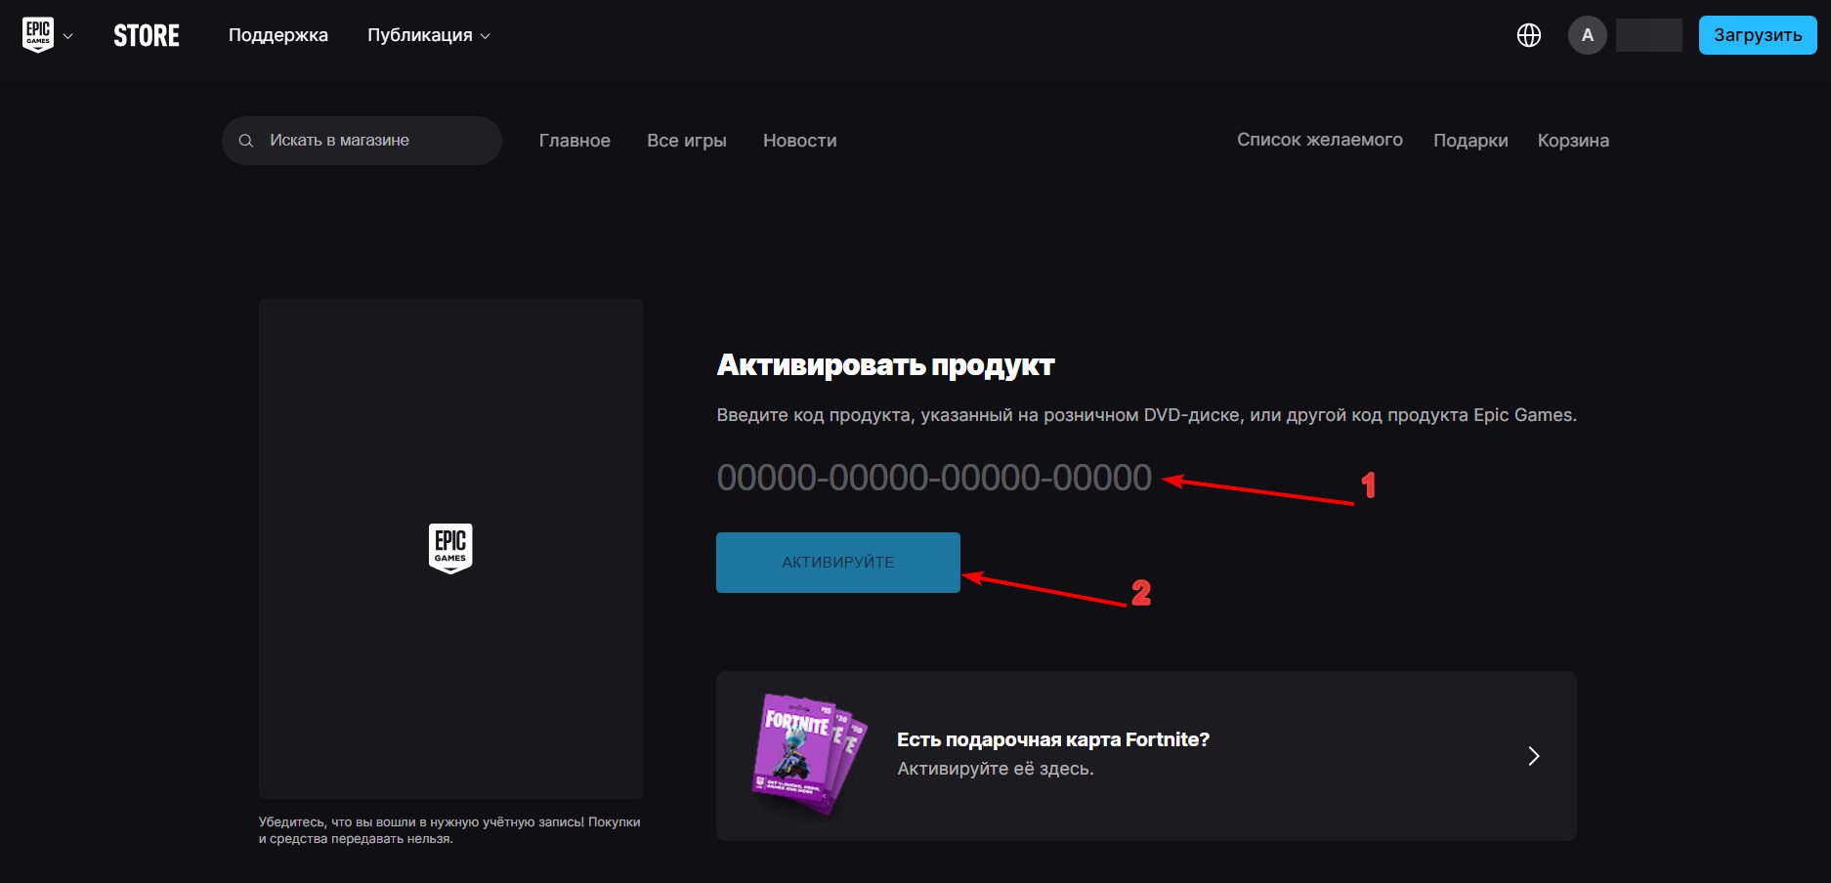This screenshot has height=883, width=1831.
Task: Switch to the Все игры tab
Action: [x=687, y=140]
